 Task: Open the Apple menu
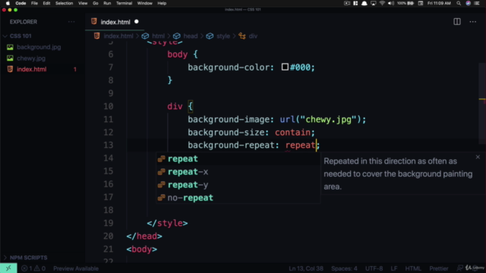point(8,3)
